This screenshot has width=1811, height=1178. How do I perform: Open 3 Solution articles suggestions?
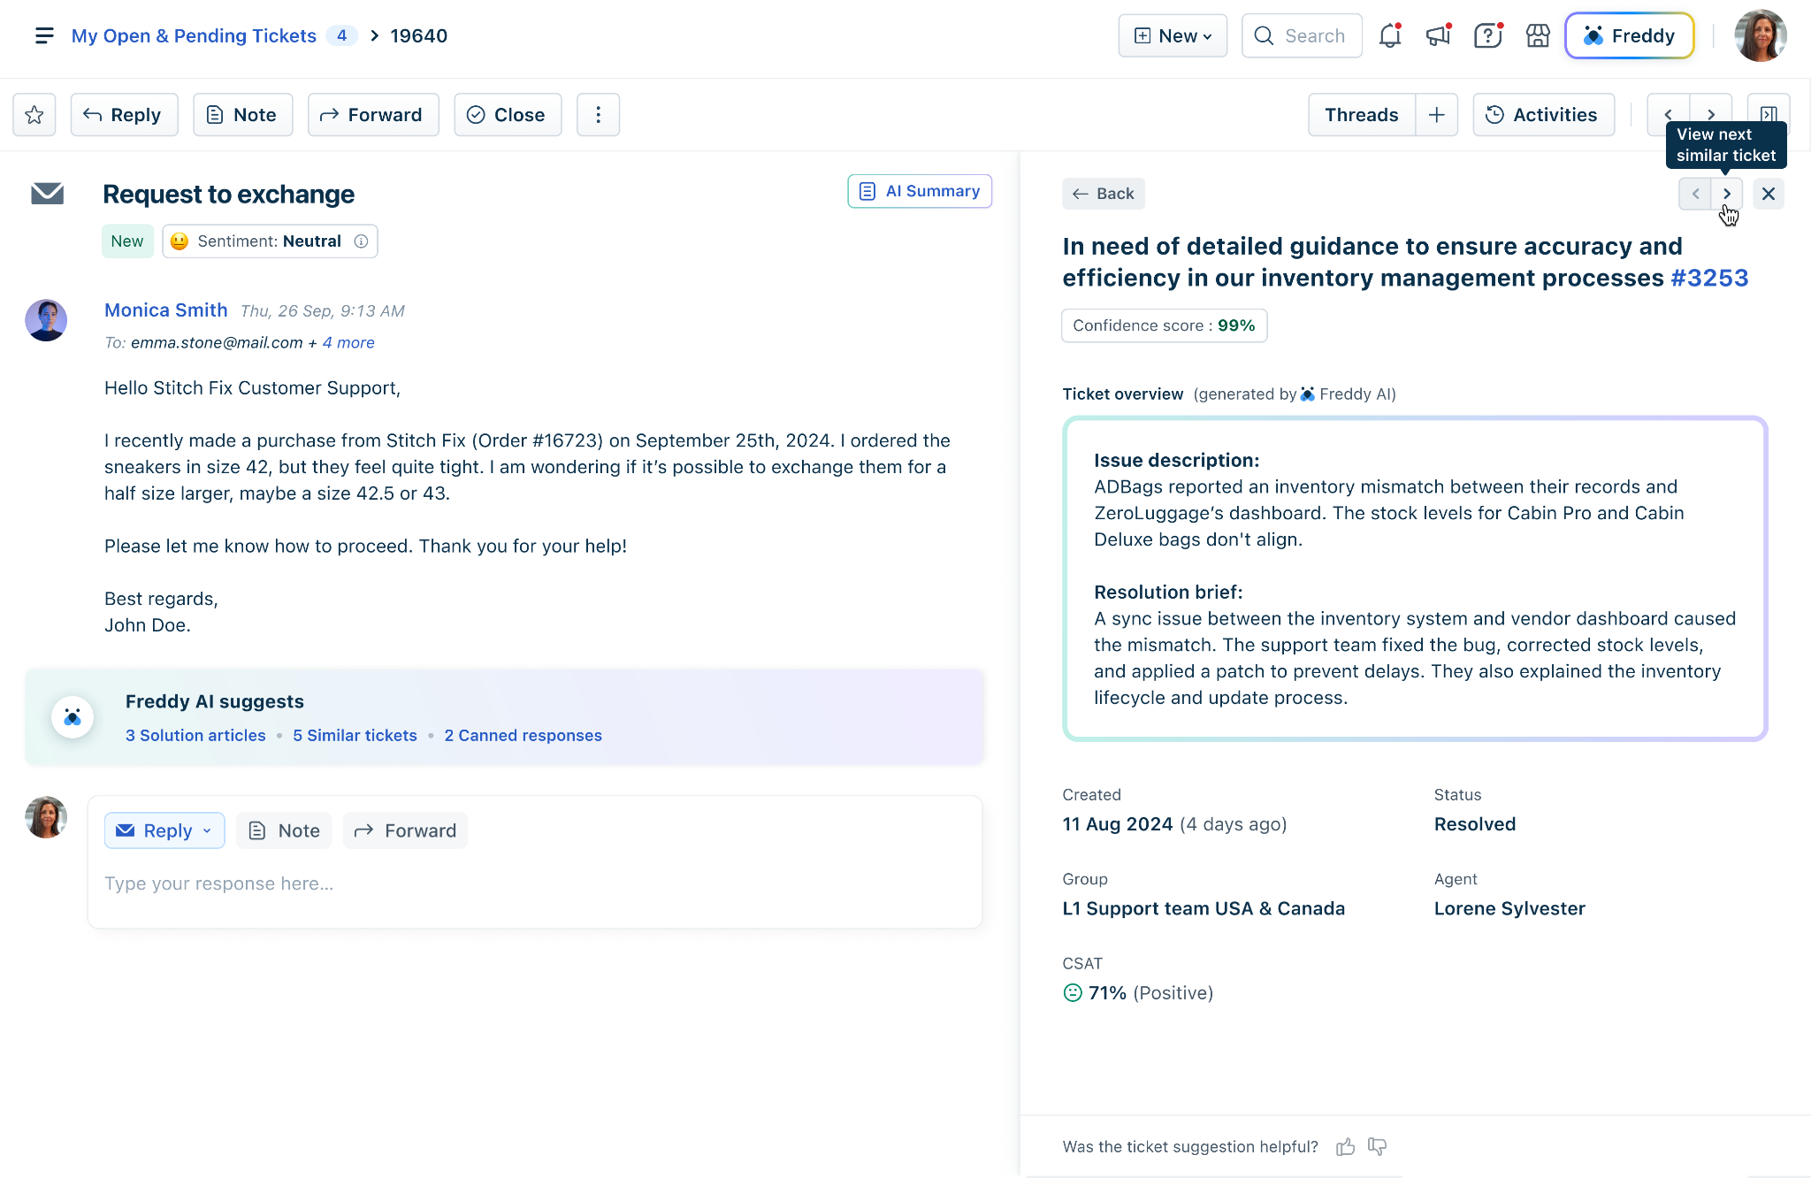(x=195, y=735)
